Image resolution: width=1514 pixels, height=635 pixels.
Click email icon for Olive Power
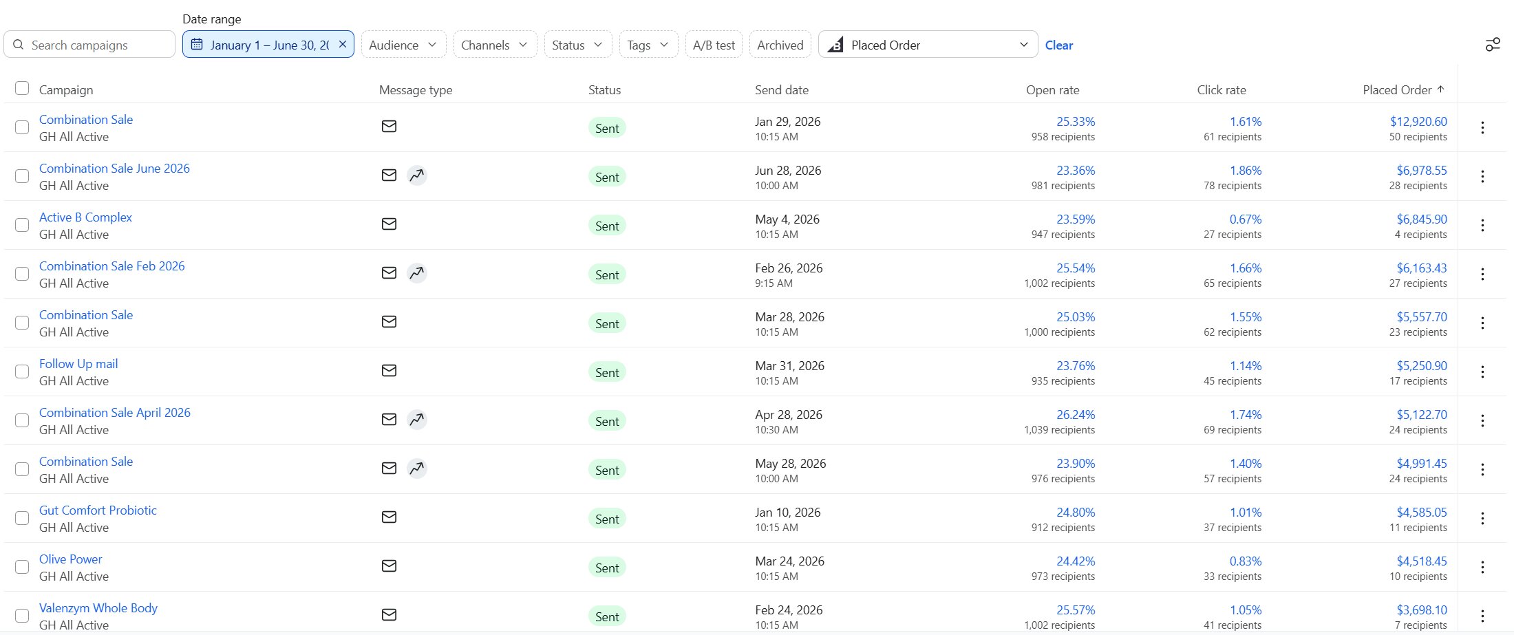pyautogui.click(x=389, y=566)
